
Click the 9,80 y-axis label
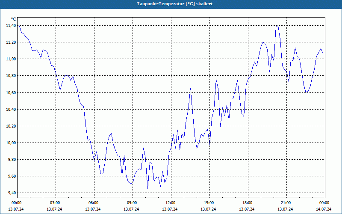tap(12, 159)
